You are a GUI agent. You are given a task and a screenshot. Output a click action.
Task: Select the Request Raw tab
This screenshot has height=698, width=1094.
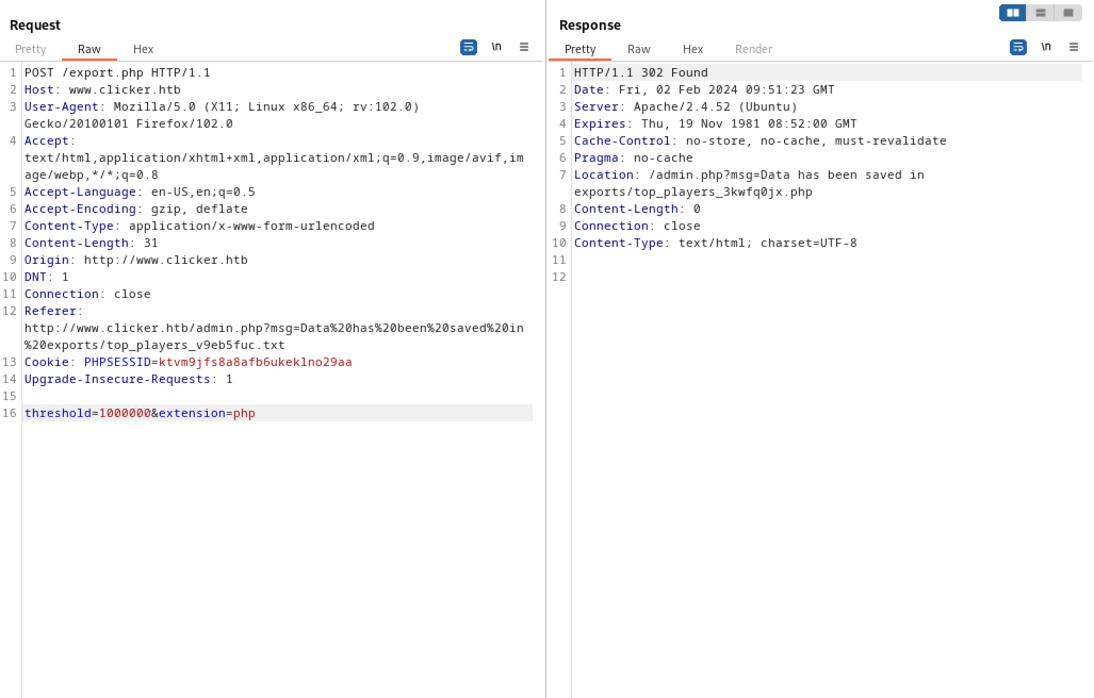tap(89, 49)
